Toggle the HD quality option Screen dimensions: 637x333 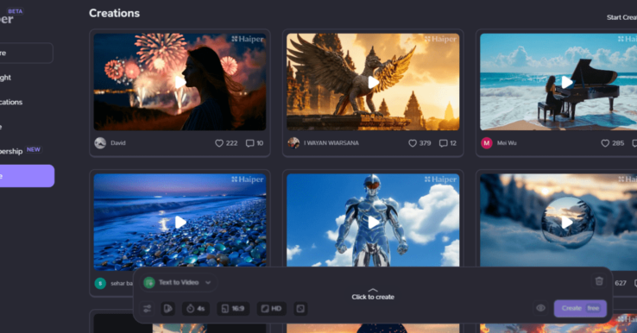271,309
